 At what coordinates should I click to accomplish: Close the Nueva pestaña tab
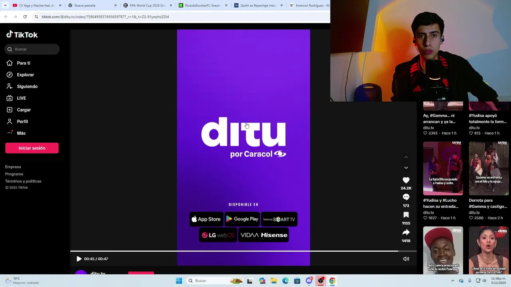(116, 6)
